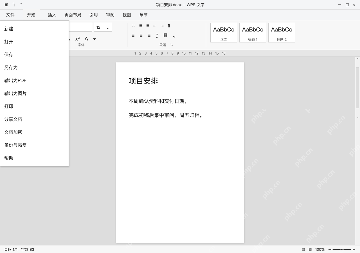Align text left in the paragraph group

tap(133, 35)
